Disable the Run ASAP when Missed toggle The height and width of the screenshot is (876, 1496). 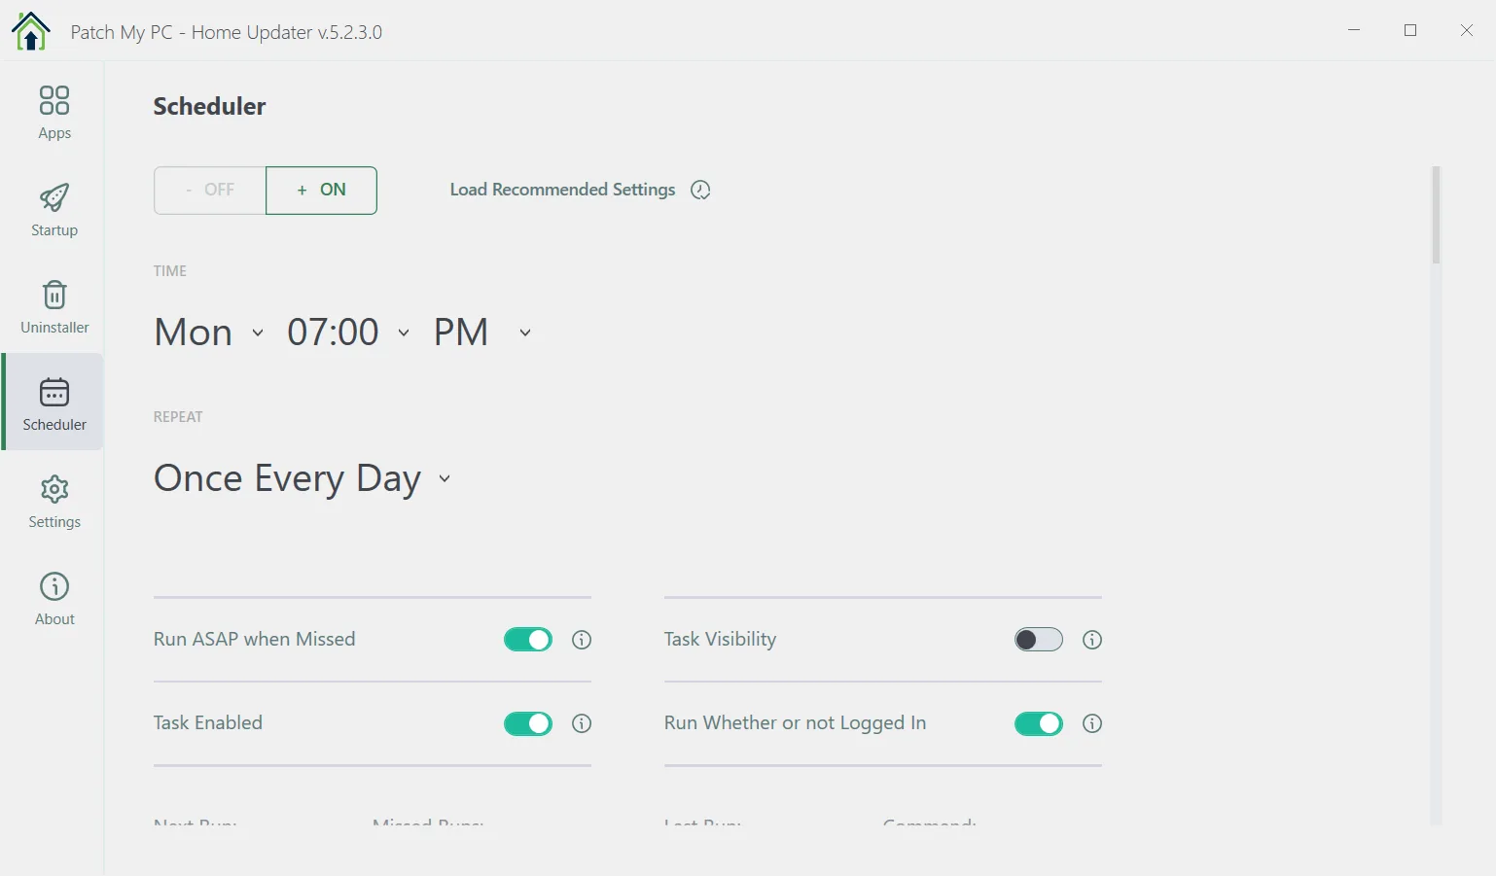528,640
